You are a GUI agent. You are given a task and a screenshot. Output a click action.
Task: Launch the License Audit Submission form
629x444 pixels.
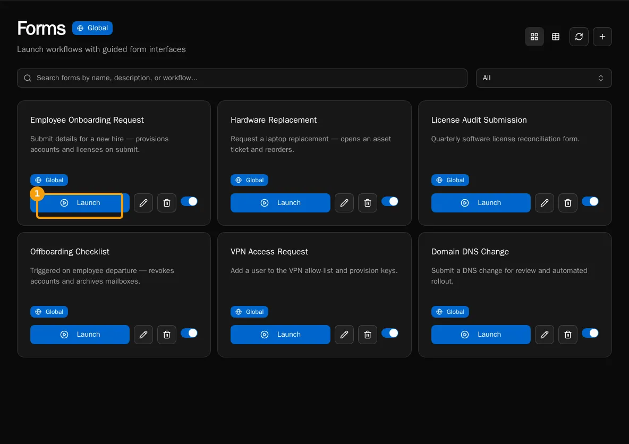(481, 202)
